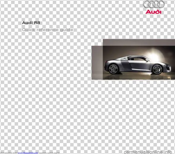Select the 'Audi R8' title text
The width and height of the screenshot is (175, 154).
click(x=31, y=23)
